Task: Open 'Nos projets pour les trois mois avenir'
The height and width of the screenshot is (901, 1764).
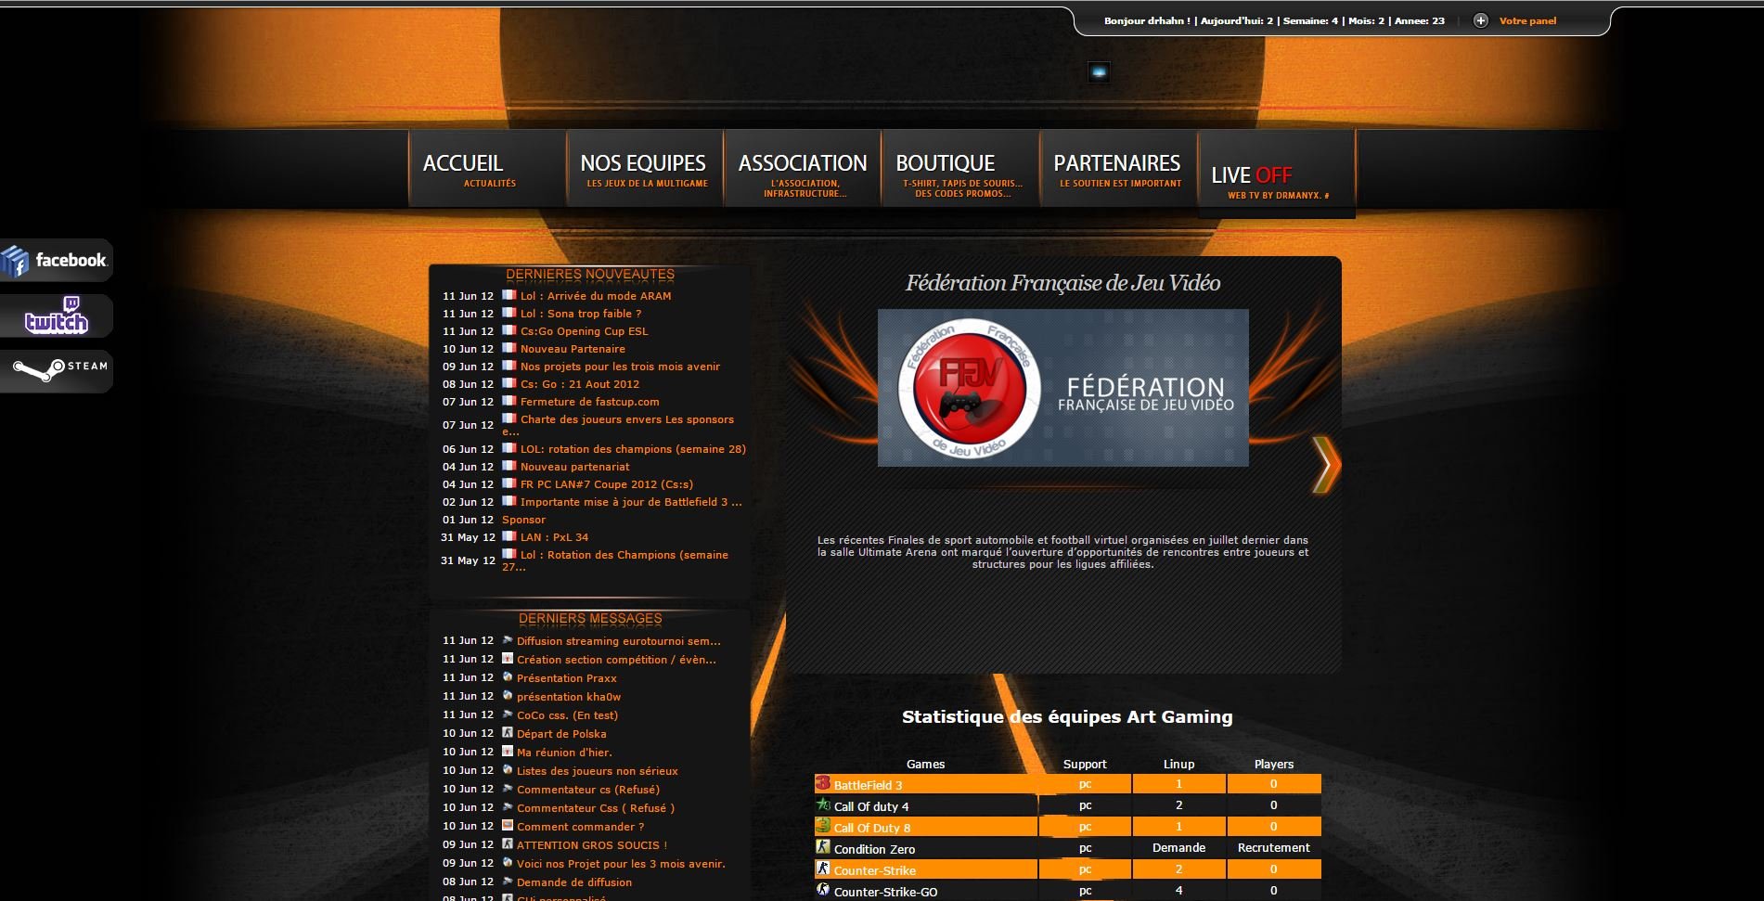Action: point(620,367)
